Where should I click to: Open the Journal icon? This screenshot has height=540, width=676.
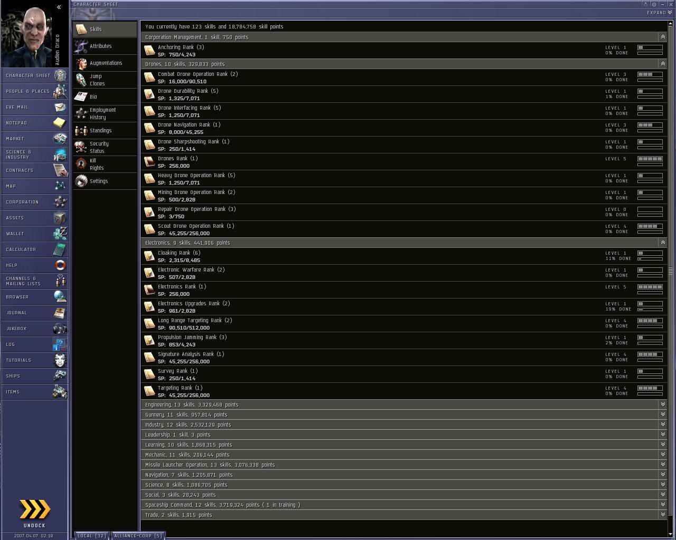coord(60,313)
